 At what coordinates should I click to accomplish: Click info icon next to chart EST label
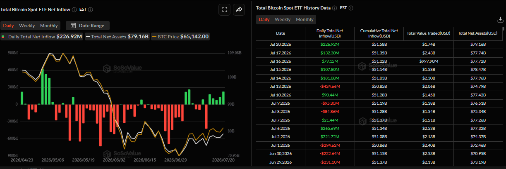point(91,9)
